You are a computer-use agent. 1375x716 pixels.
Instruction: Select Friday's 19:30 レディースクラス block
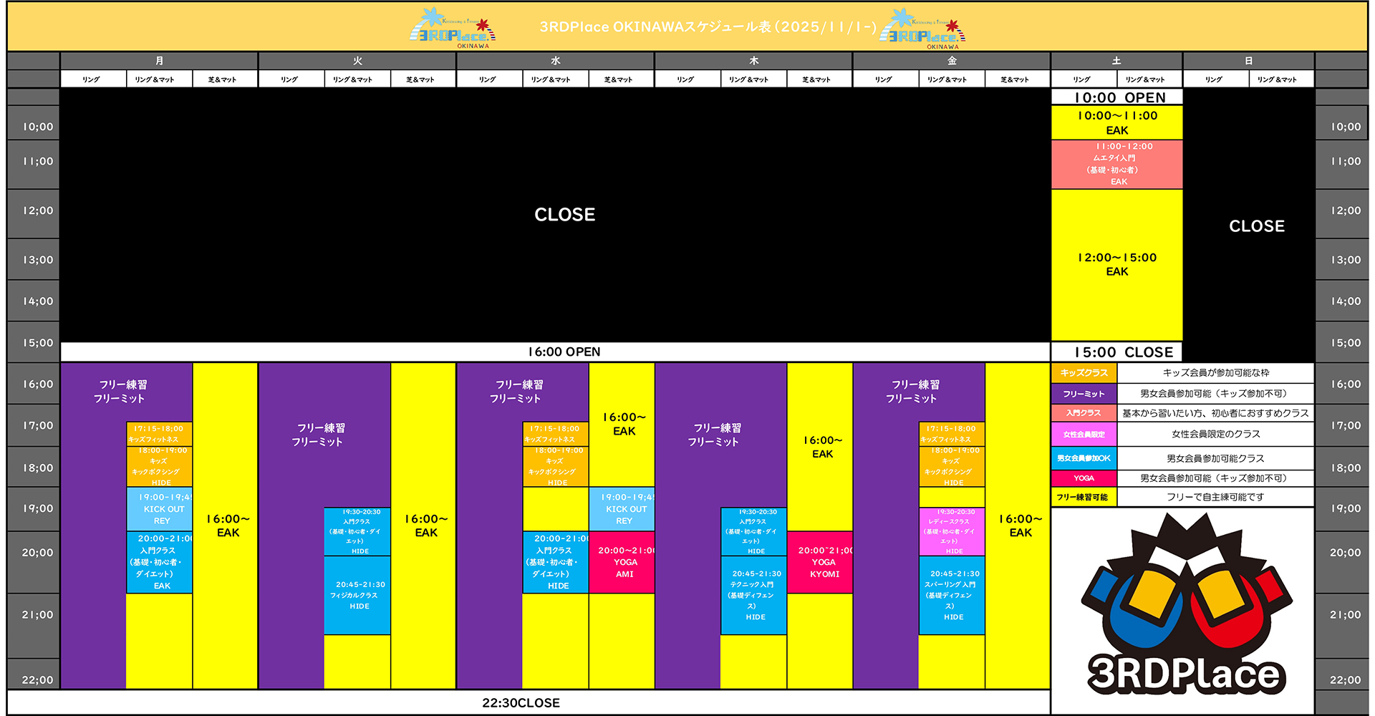(951, 531)
